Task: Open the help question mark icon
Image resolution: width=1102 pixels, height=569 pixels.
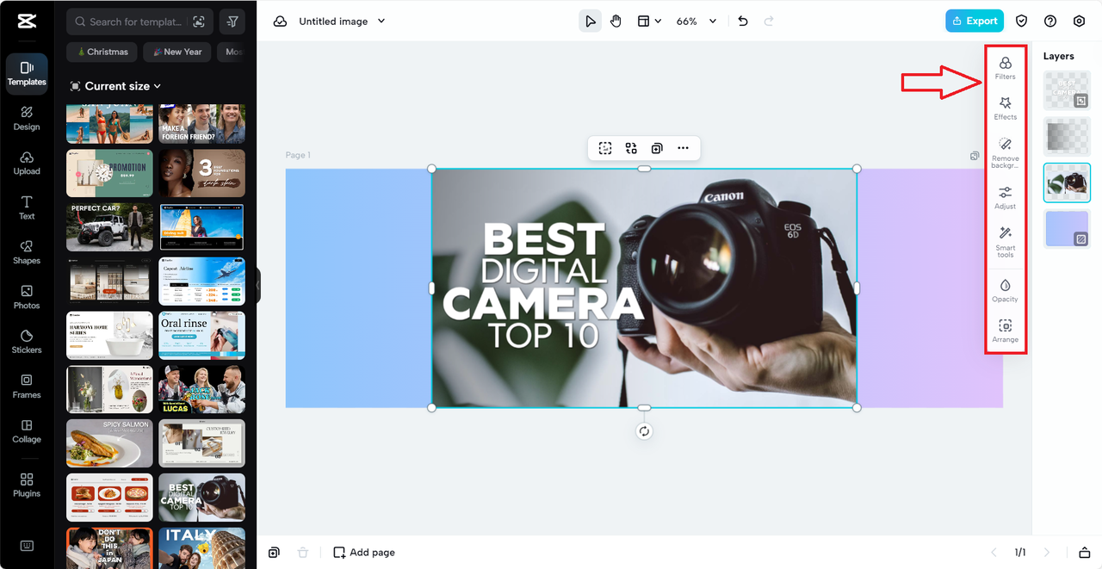Action: click(x=1050, y=22)
